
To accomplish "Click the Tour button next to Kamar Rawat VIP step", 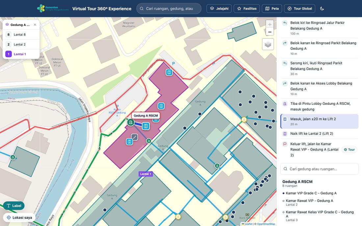I will 349,149.
